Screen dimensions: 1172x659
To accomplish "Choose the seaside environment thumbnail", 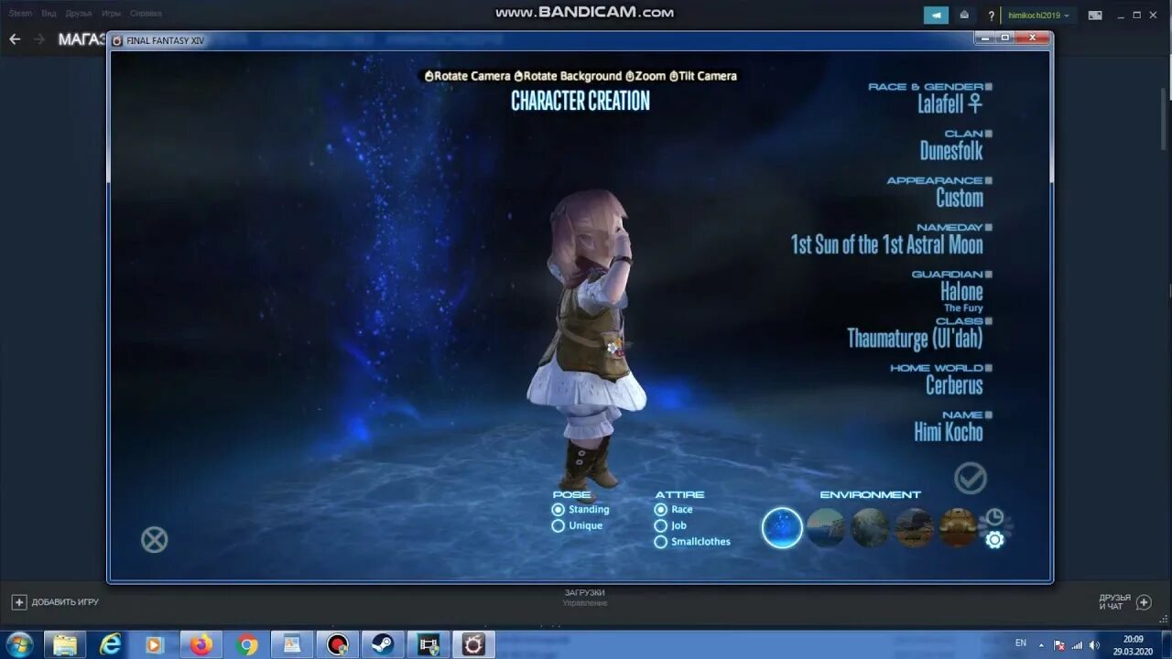I will 826,528.
